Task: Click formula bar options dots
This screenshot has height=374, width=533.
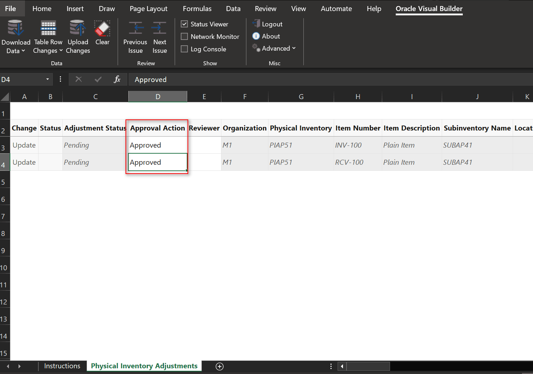Action: 60,79
